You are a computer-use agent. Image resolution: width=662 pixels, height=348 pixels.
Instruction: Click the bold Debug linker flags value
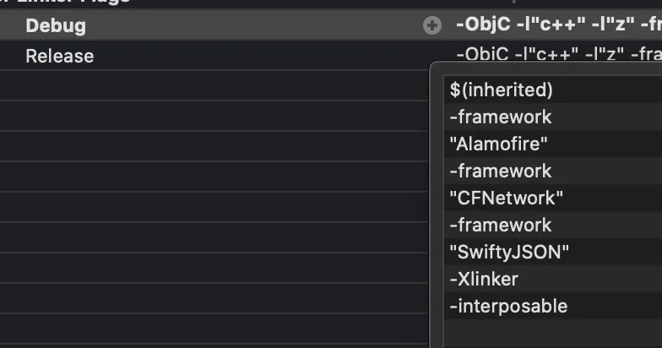click(x=557, y=25)
